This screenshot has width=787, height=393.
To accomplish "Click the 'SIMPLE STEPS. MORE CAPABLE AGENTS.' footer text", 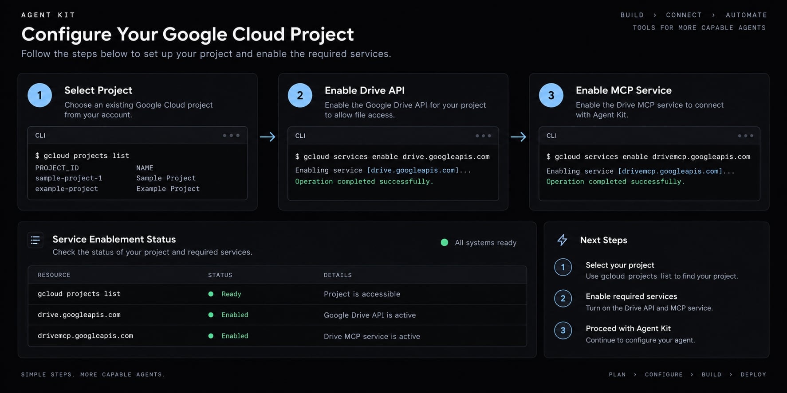I will pos(93,374).
